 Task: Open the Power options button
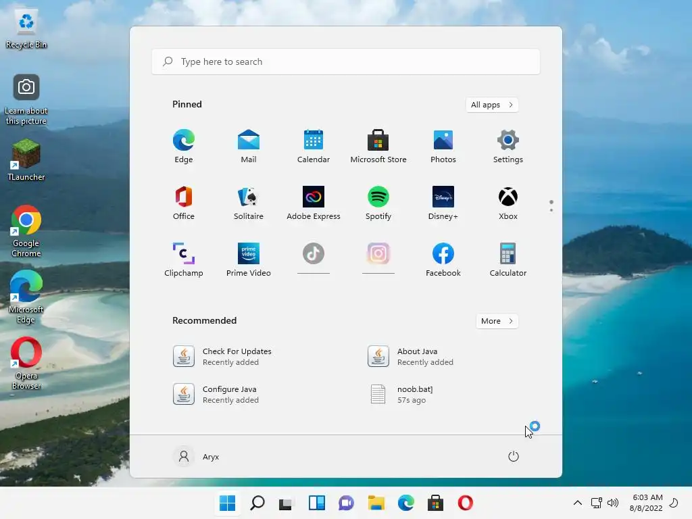pos(514,456)
